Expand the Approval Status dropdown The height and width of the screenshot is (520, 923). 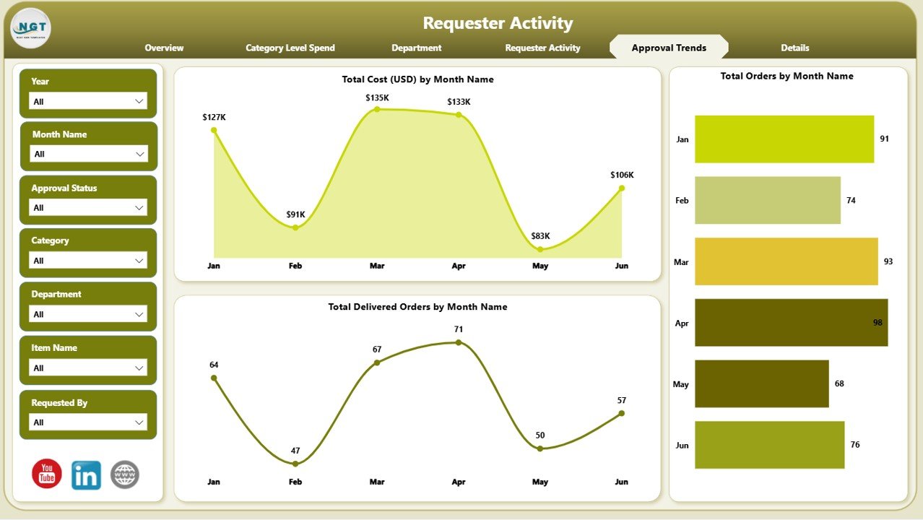click(x=88, y=208)
